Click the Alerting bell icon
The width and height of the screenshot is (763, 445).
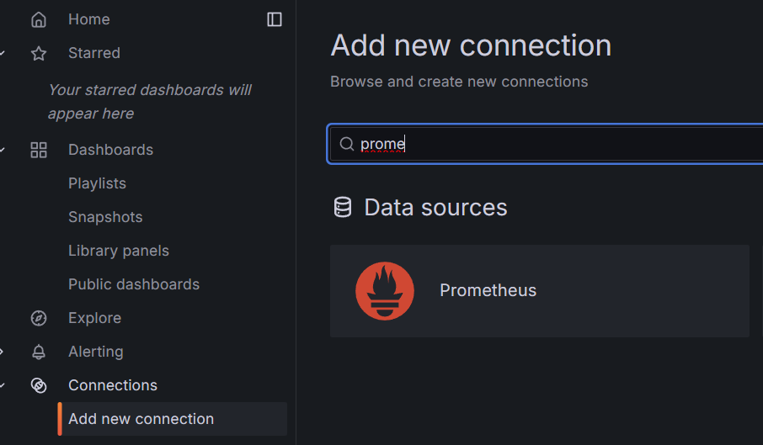[39, 352]
